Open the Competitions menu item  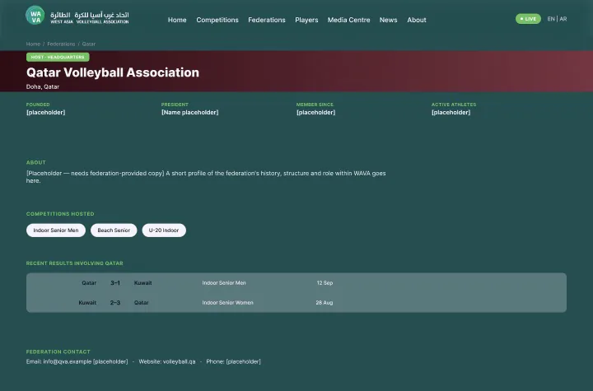coord(217,20)
